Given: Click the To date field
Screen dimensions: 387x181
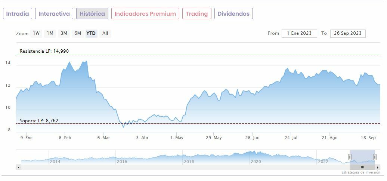Looking at the screenshot, I should click(x=348, y=33).
